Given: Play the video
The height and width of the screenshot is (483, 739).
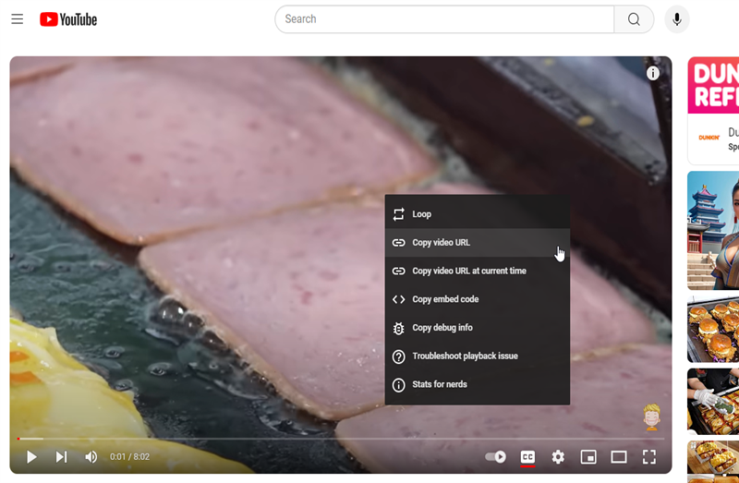Looking at the screenshot, I should point(31,456).
